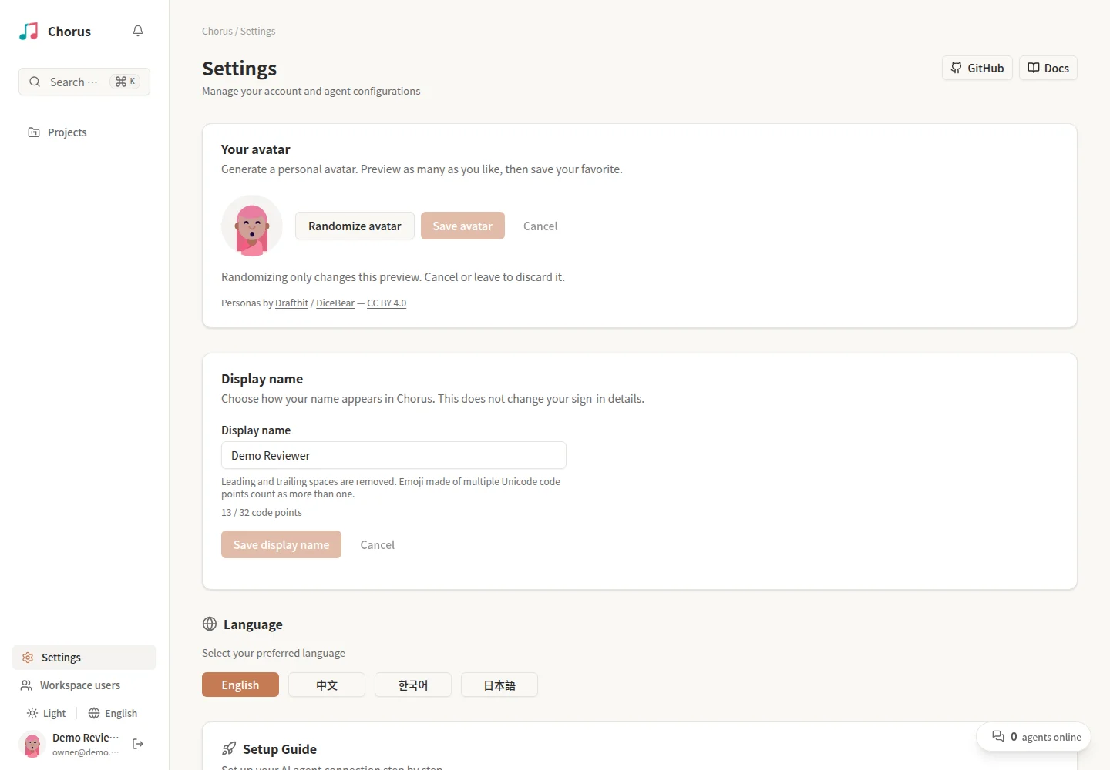Click the GitHub button

point(977,68)
